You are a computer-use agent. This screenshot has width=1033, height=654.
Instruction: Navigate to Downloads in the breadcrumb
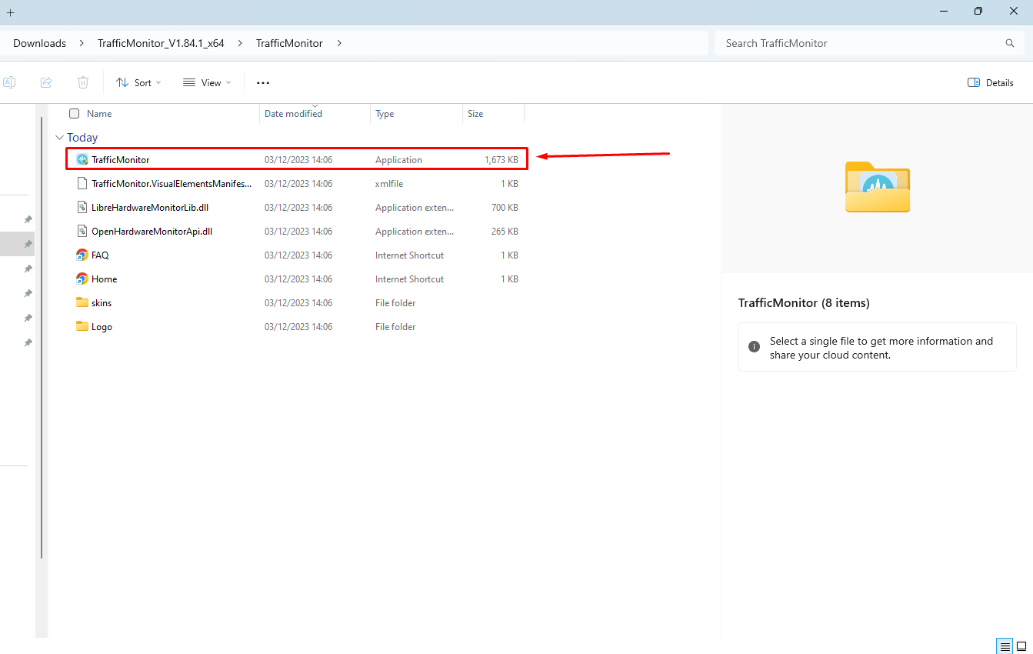[x=39, y=43]
